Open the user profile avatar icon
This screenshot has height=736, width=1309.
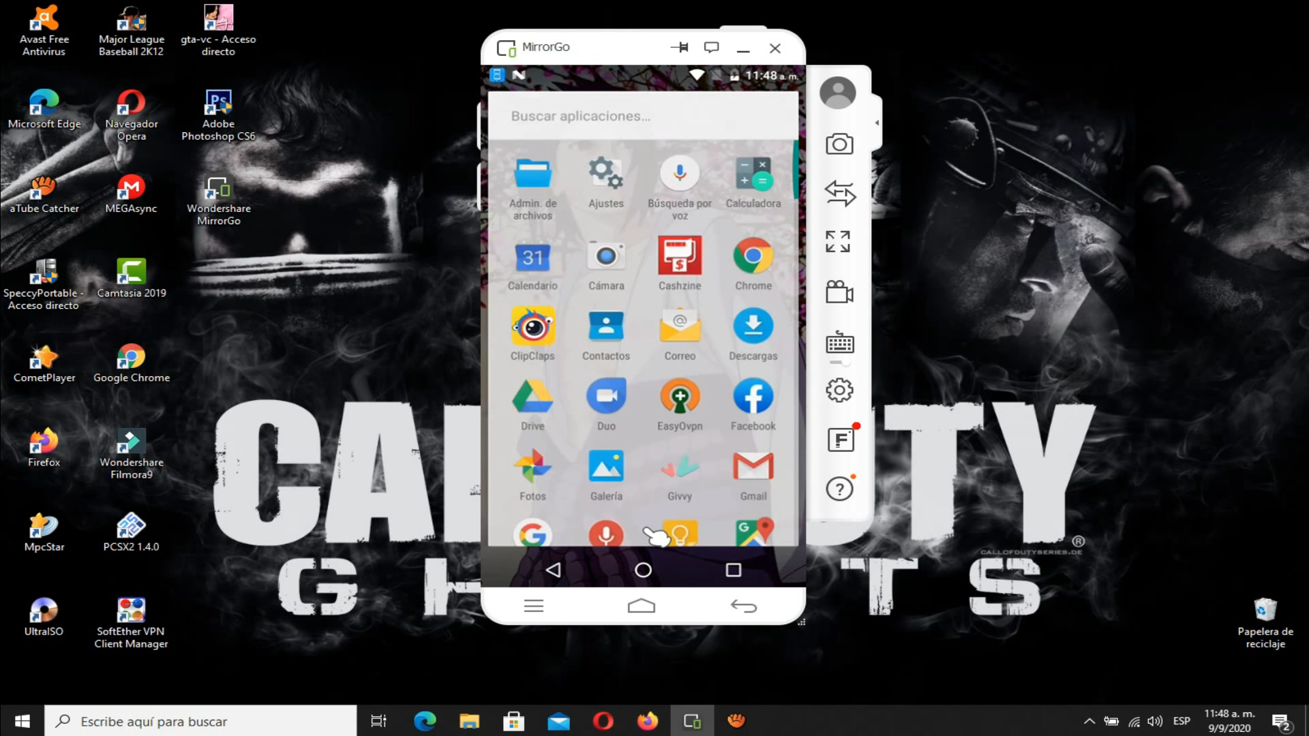[837, 93]
